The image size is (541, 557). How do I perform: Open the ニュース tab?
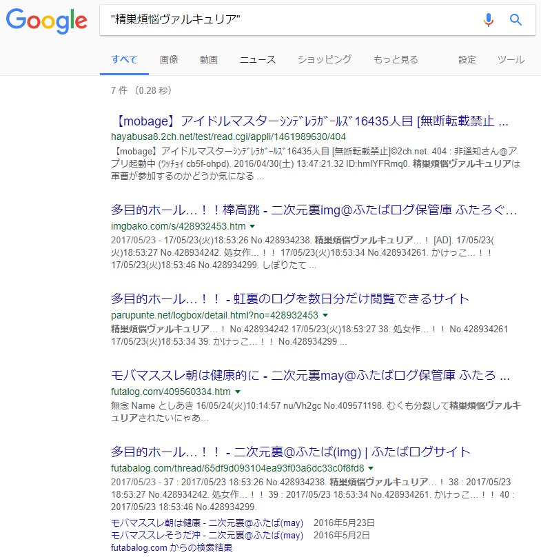pyautogui.click(x=258, y=59)
